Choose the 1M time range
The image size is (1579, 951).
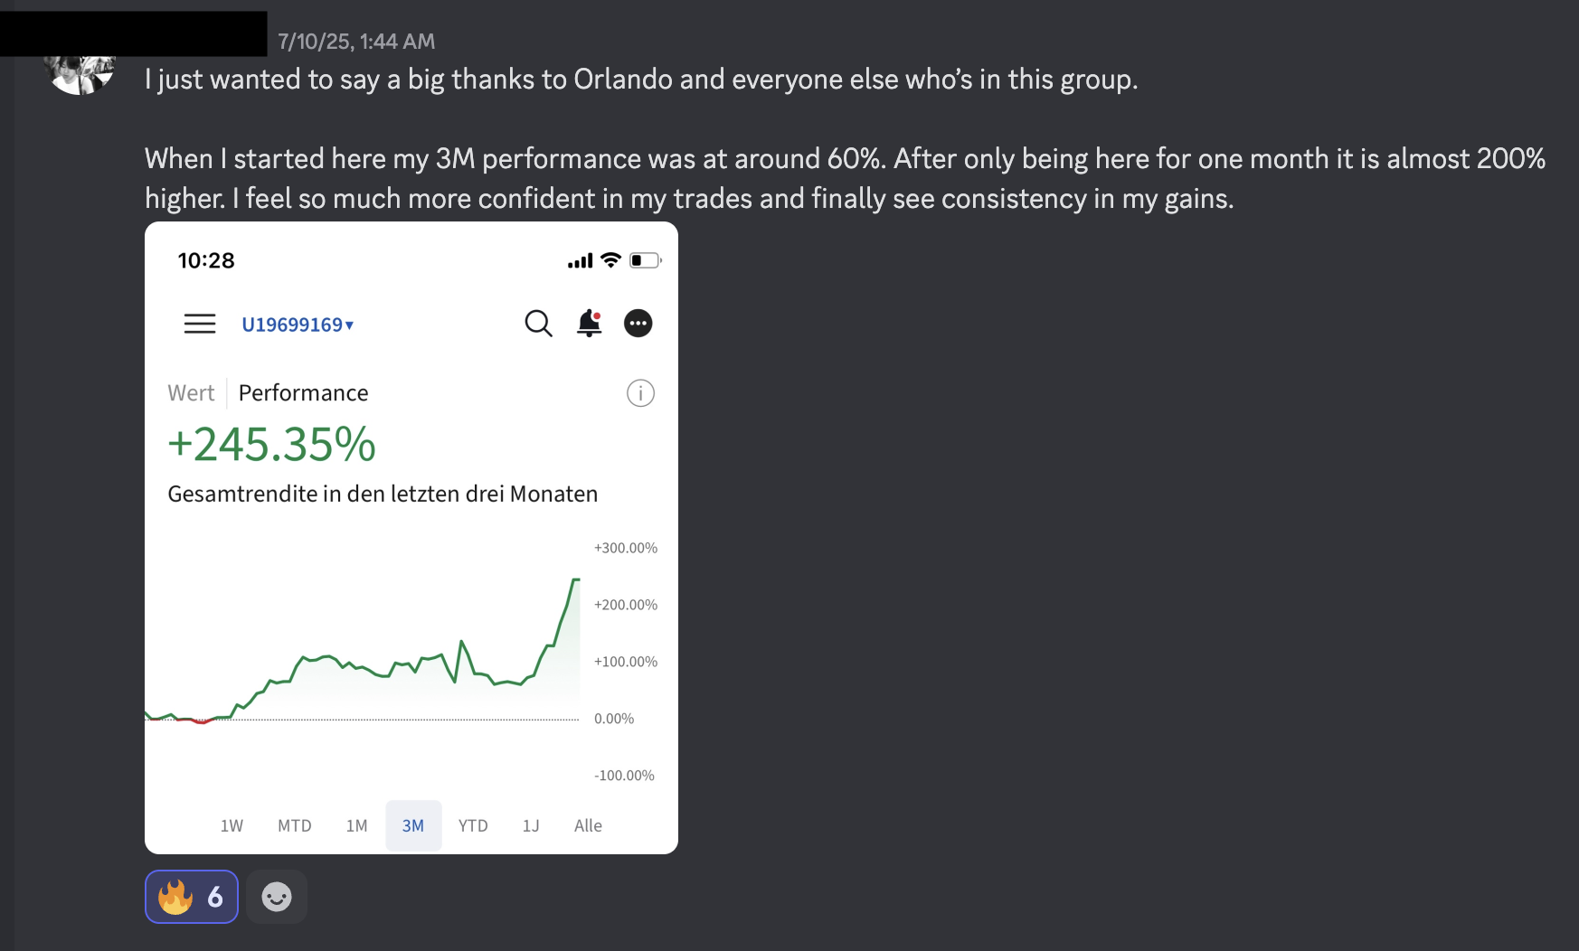356,825
